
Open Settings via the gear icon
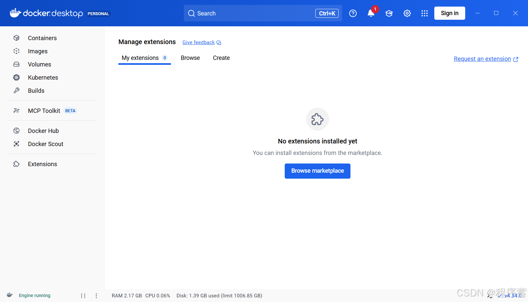[407, 13]
